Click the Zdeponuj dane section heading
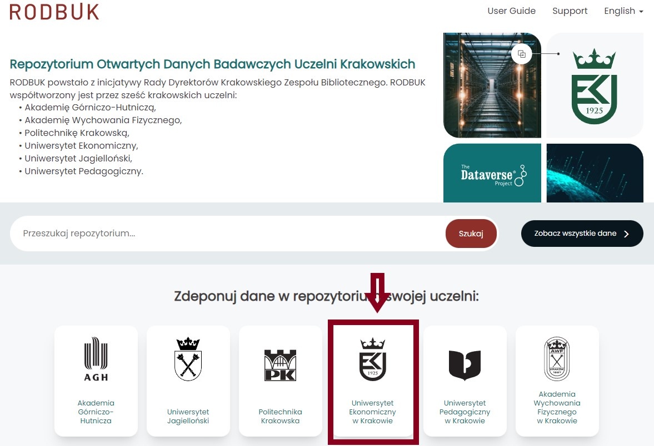654x446 pixels. 327,296
